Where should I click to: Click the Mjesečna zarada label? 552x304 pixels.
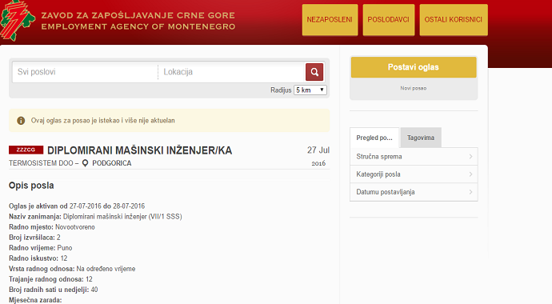[35, 300]
